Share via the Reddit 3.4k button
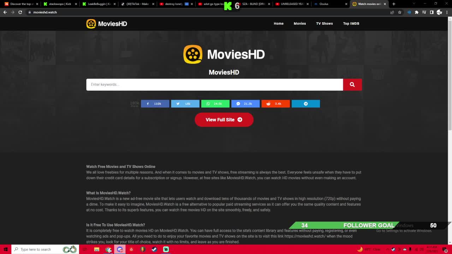Screen dimensions: 452x254 coord(275,104)
